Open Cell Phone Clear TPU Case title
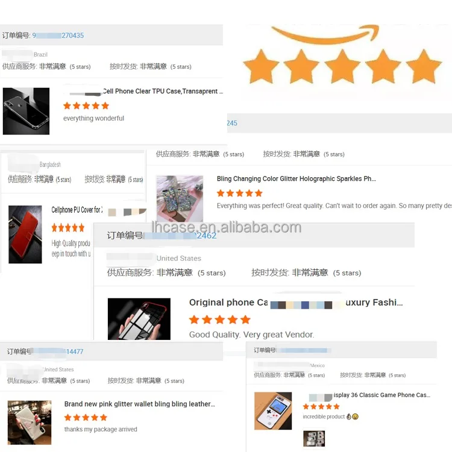 coord(163,92)
